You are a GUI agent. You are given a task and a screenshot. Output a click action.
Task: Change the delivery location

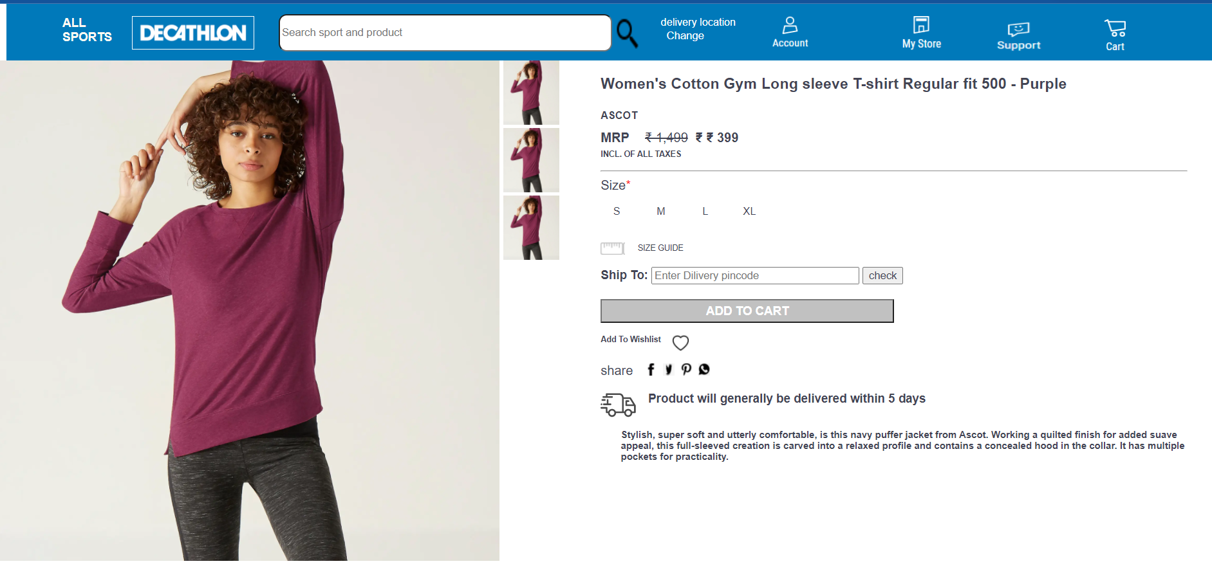click(685, 36)
